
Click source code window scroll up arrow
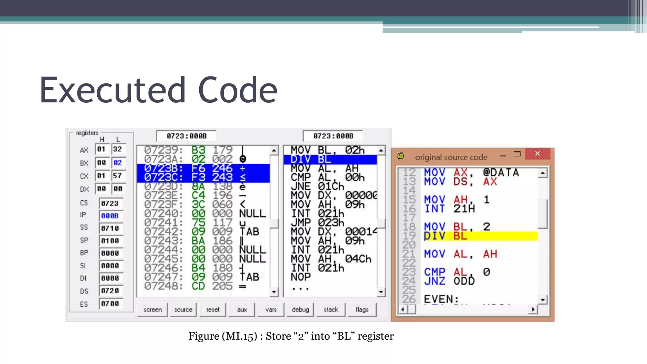pyautogui.click(x=543, y=173)
